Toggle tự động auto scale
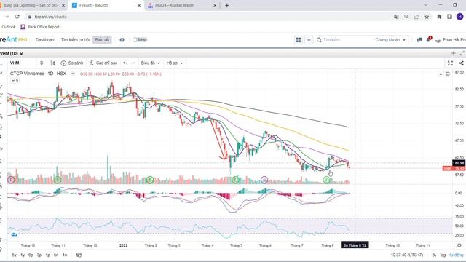This screenshot has height=262, width=466. click(457, 255)
